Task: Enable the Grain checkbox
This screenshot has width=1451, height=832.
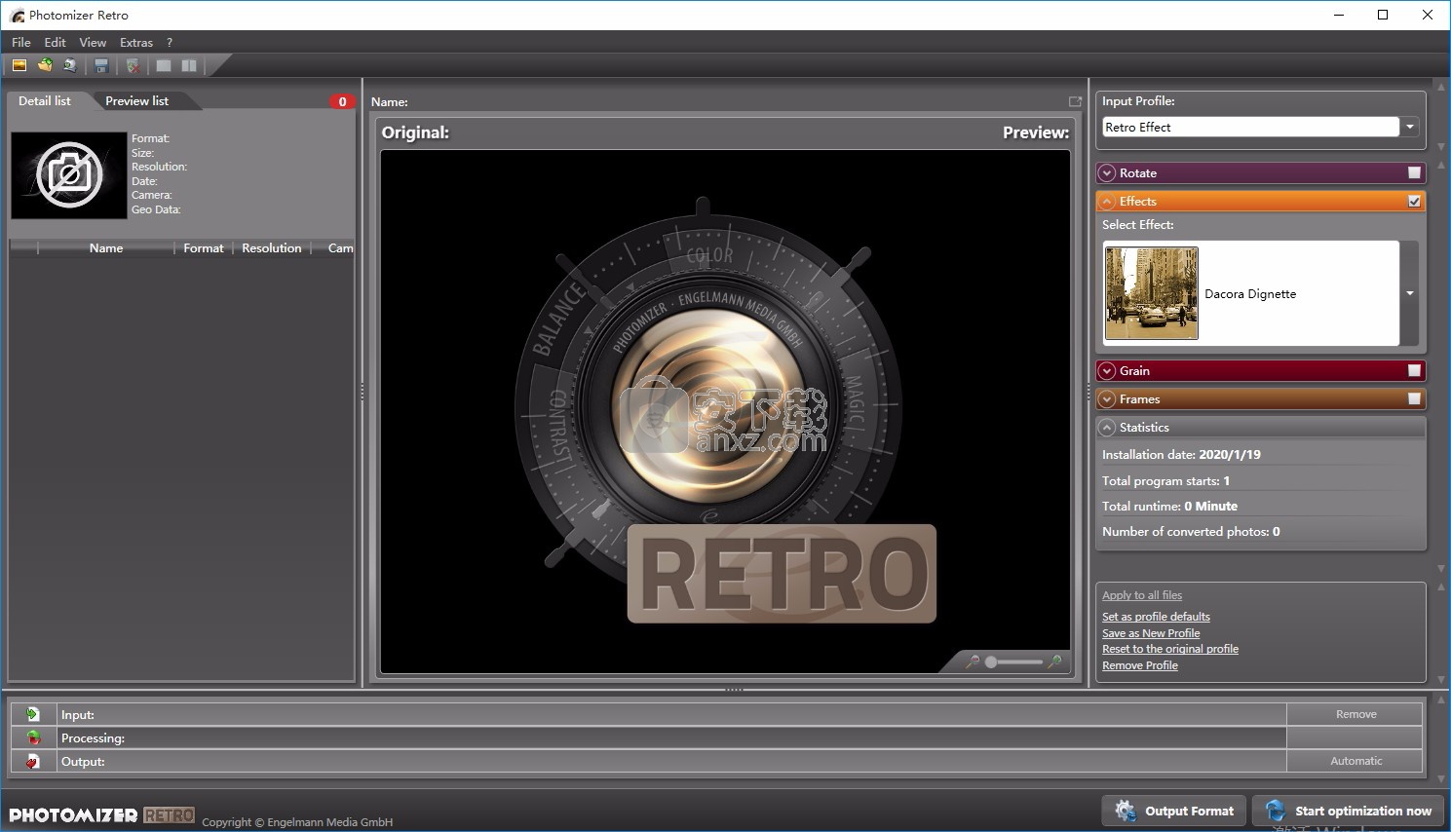Action: point(1414,370)
